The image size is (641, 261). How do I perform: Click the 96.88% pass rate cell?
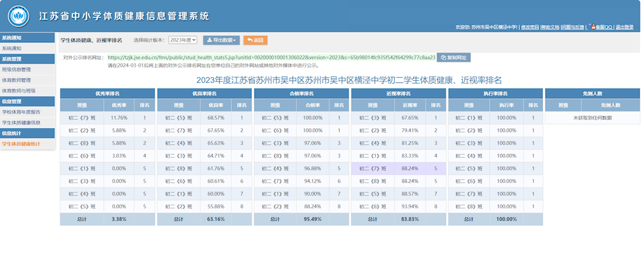click(313, 169)
